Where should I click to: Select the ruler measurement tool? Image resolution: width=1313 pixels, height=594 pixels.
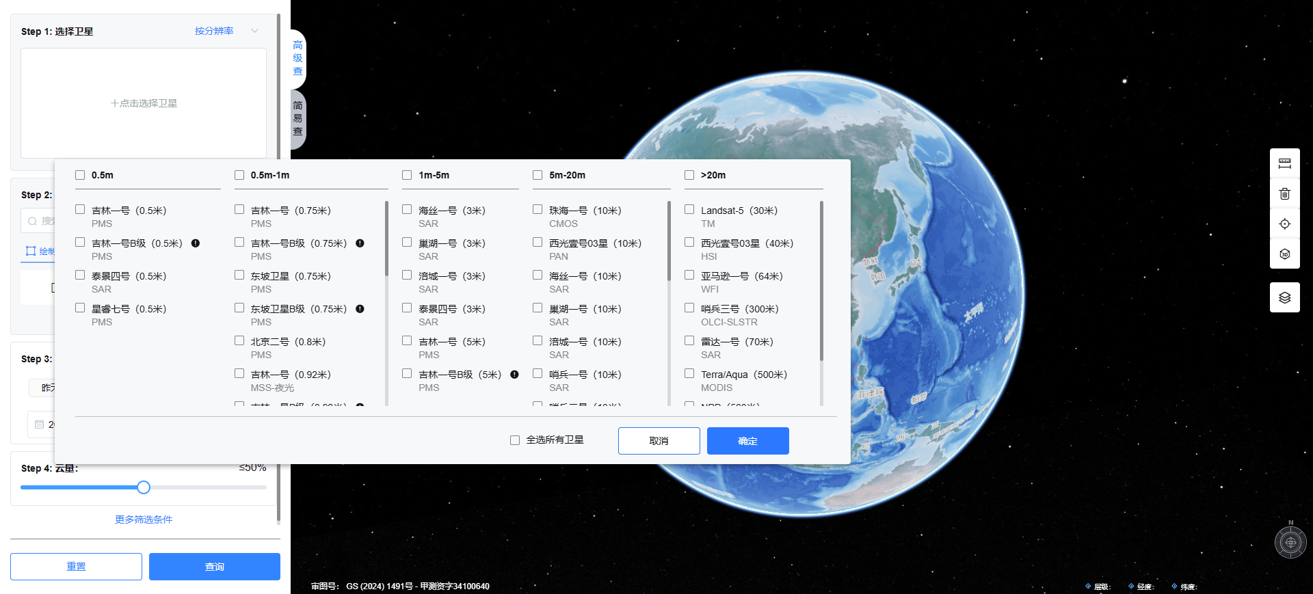click(1284, 163)
